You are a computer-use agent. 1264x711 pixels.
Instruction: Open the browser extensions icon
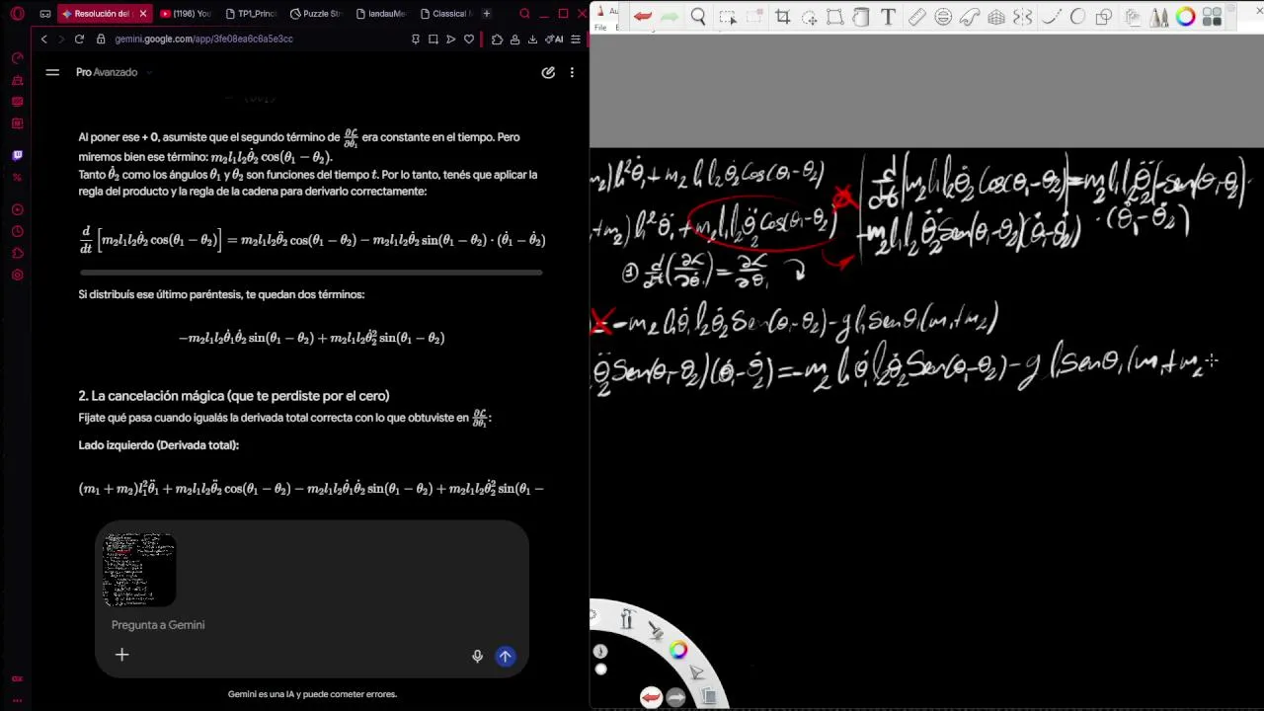[x=497, y=39]
